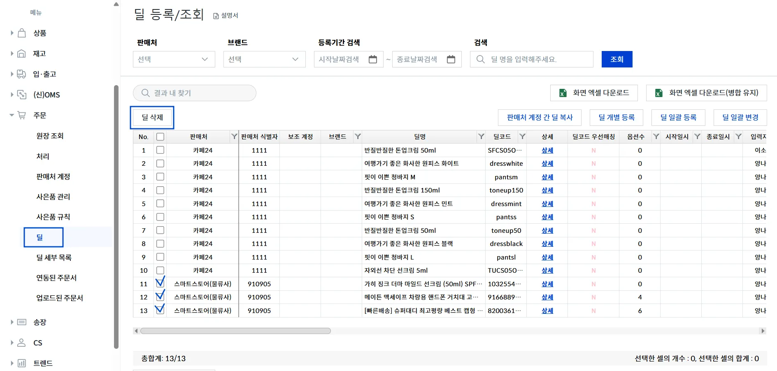
Task: Open the 판매처 dropdown
Action: (x=174, y=59)
